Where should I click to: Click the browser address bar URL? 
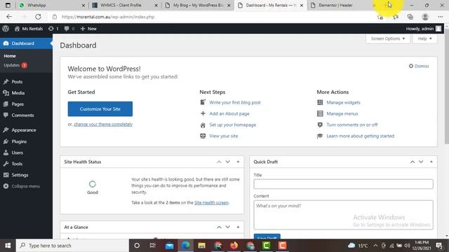coord(108,17)
